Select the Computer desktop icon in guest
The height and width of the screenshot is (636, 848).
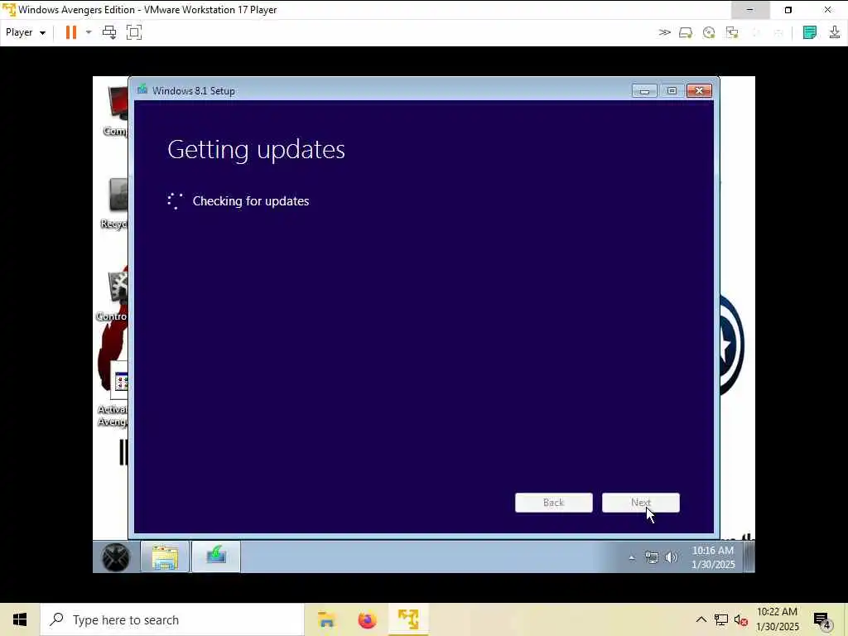116,111
